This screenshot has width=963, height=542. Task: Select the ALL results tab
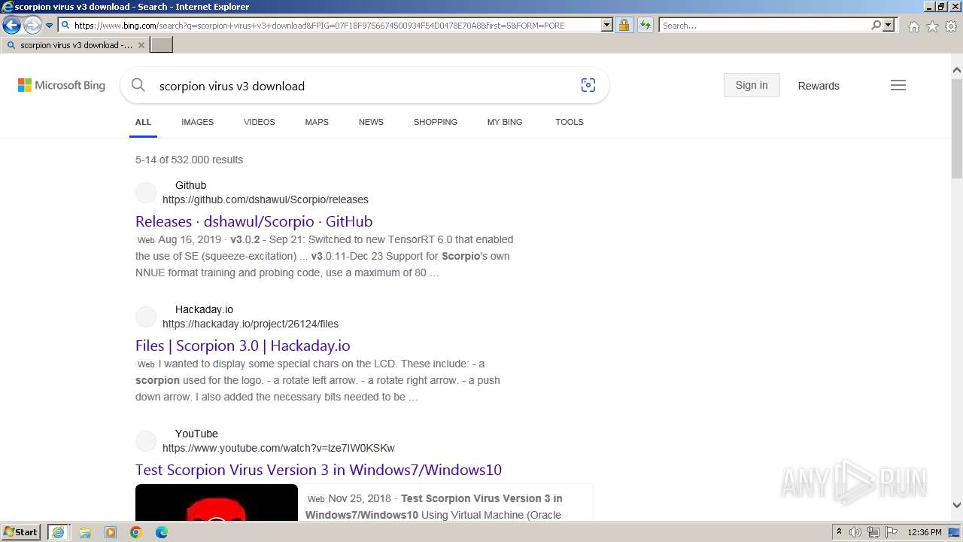143,122
